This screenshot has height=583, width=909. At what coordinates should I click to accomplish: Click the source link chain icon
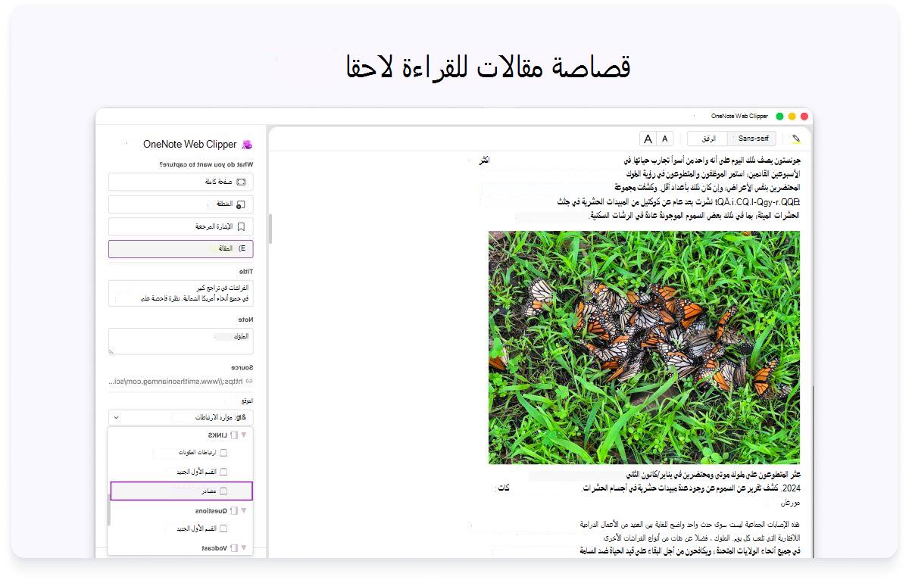(x=249, y=382)
